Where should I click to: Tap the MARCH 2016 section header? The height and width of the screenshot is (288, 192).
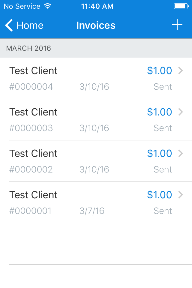pos(28,48)
